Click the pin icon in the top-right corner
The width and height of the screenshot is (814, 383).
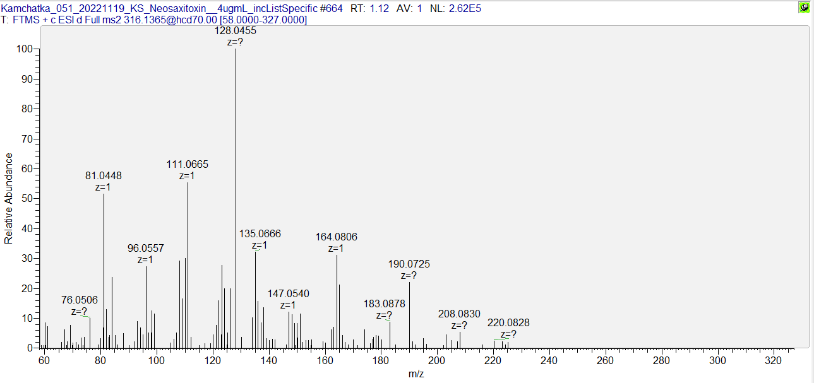click(x=804, y=8)
